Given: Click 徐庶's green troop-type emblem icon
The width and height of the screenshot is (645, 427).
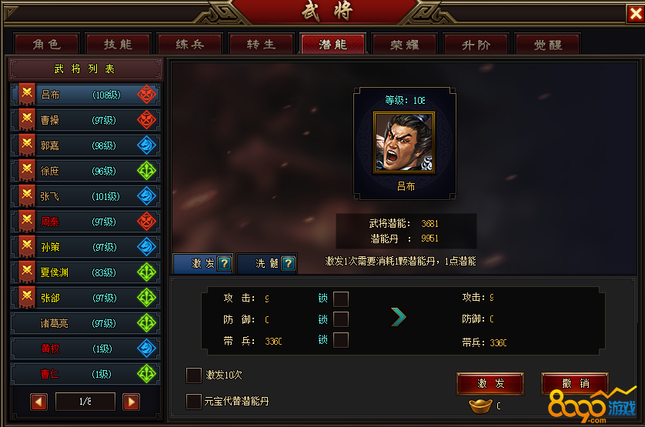Looking at the screenshot, I should pos(146,171).
